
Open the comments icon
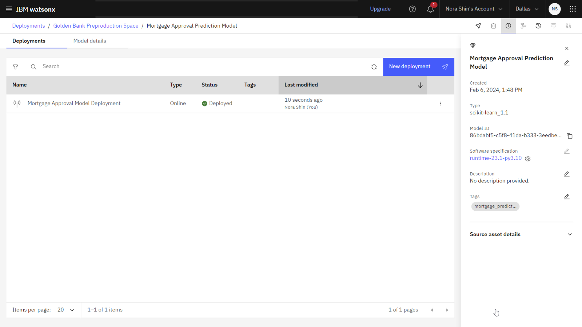tap(553, 26)
